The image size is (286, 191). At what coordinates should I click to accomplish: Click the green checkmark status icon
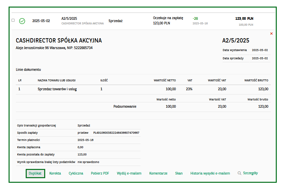point(22,21)
